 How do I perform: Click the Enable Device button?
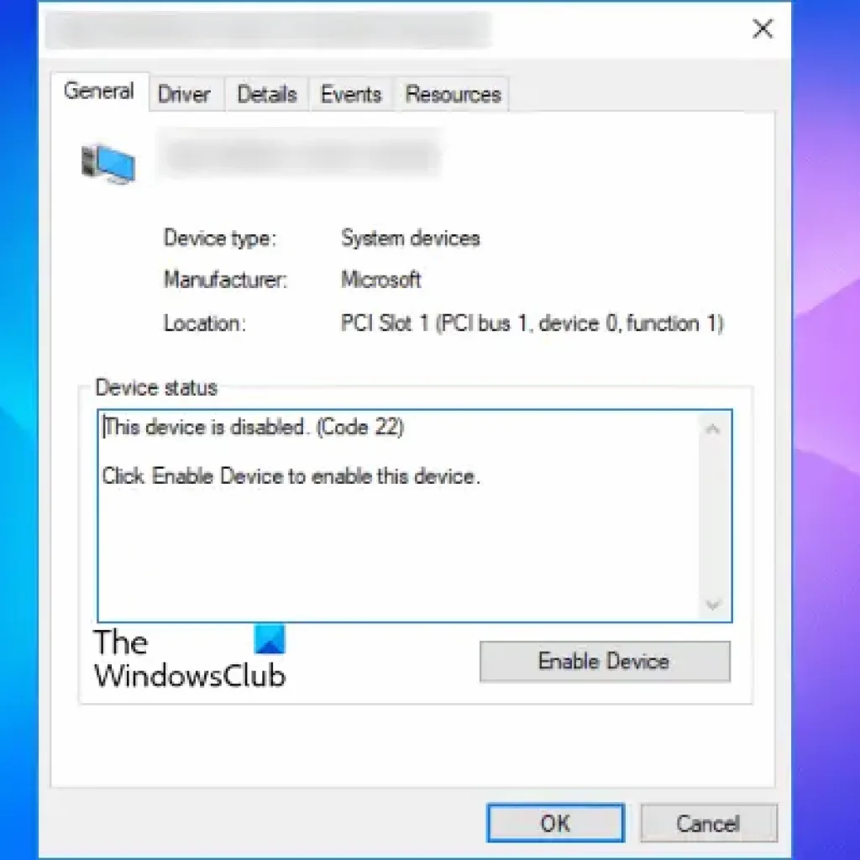pyautogui.click(x=604, y=662)
